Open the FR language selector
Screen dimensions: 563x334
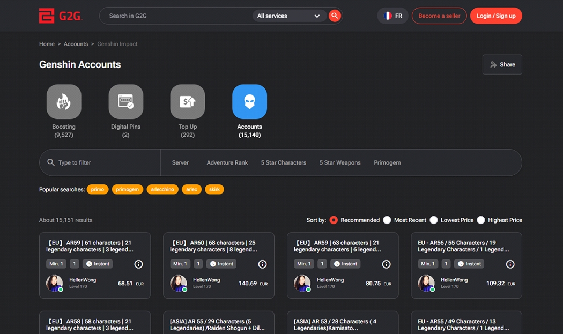tap(393, 16)
